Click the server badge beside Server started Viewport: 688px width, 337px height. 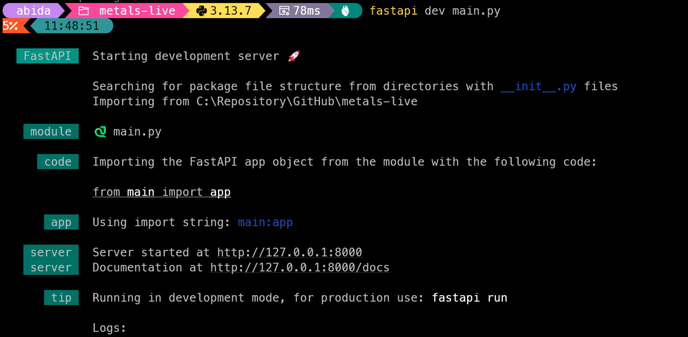[x=51, y=252]
